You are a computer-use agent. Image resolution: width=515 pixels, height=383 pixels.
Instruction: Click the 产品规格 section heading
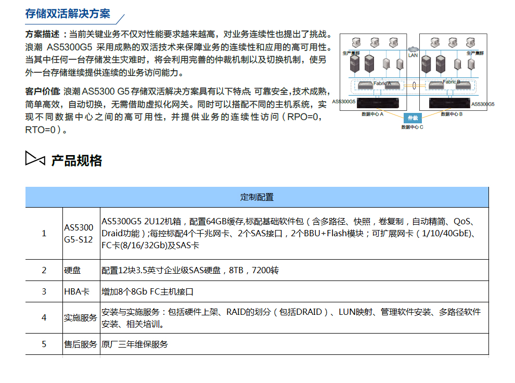(76, 161)
